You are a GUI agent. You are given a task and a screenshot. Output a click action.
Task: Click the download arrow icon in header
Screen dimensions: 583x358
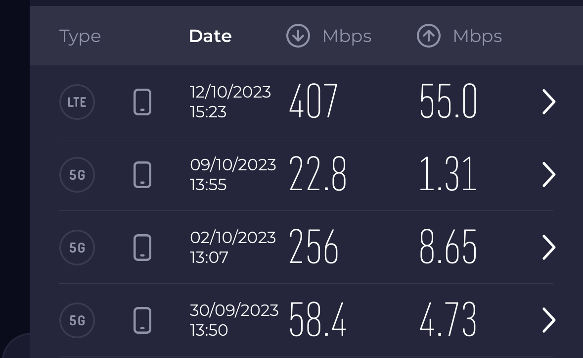click(x=298, y=36)
